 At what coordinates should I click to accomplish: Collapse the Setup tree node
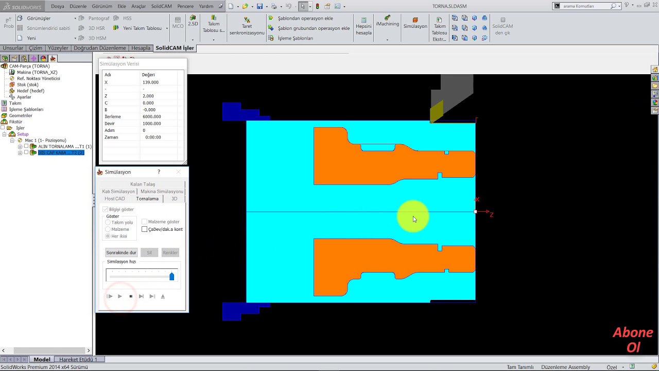[5, 134]
